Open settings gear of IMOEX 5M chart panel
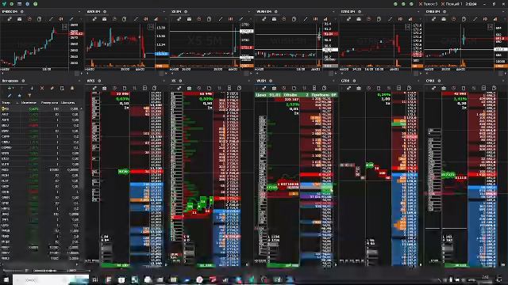The height and width of the screenshot is (285, 508). click(x=22, y=12)
